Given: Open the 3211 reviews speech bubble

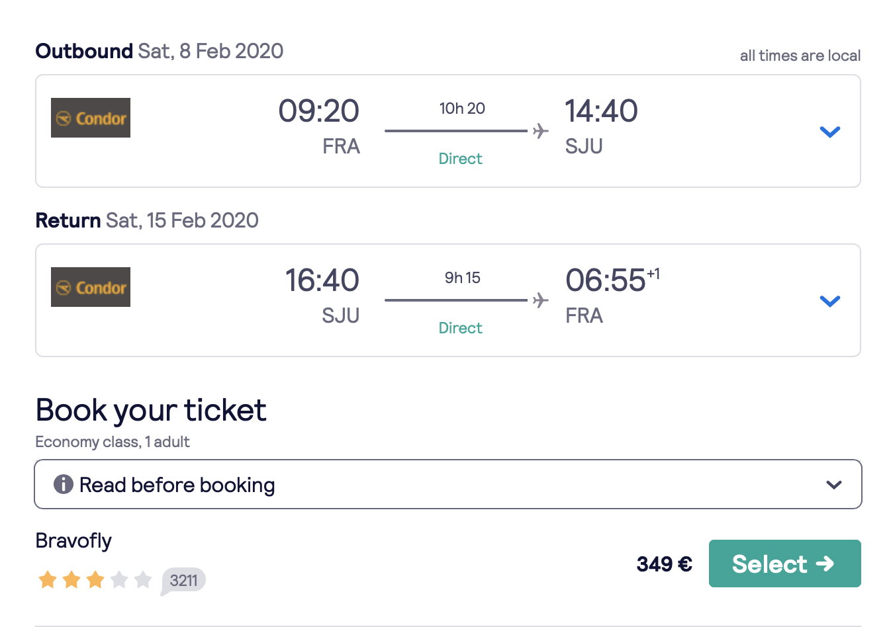Looking at the screenshot, I should click(183, 581).
